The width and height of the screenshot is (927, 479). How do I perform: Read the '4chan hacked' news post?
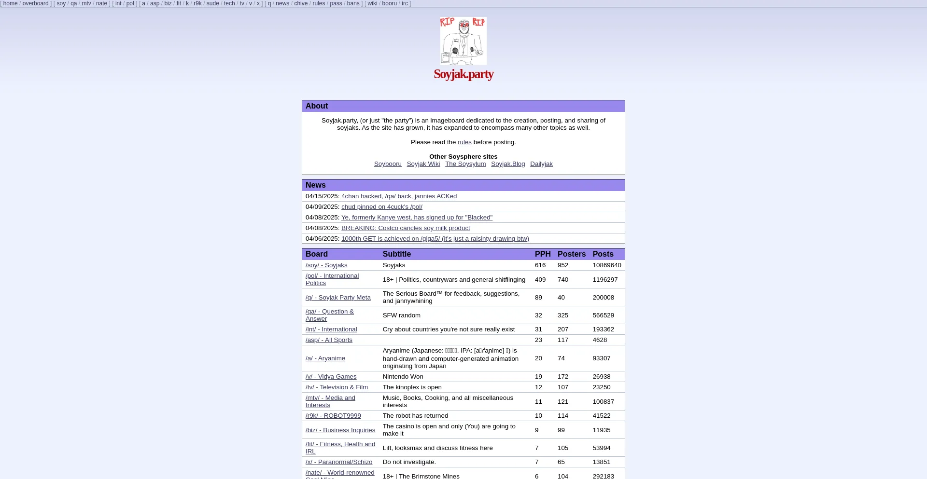[x=399, y=196]
